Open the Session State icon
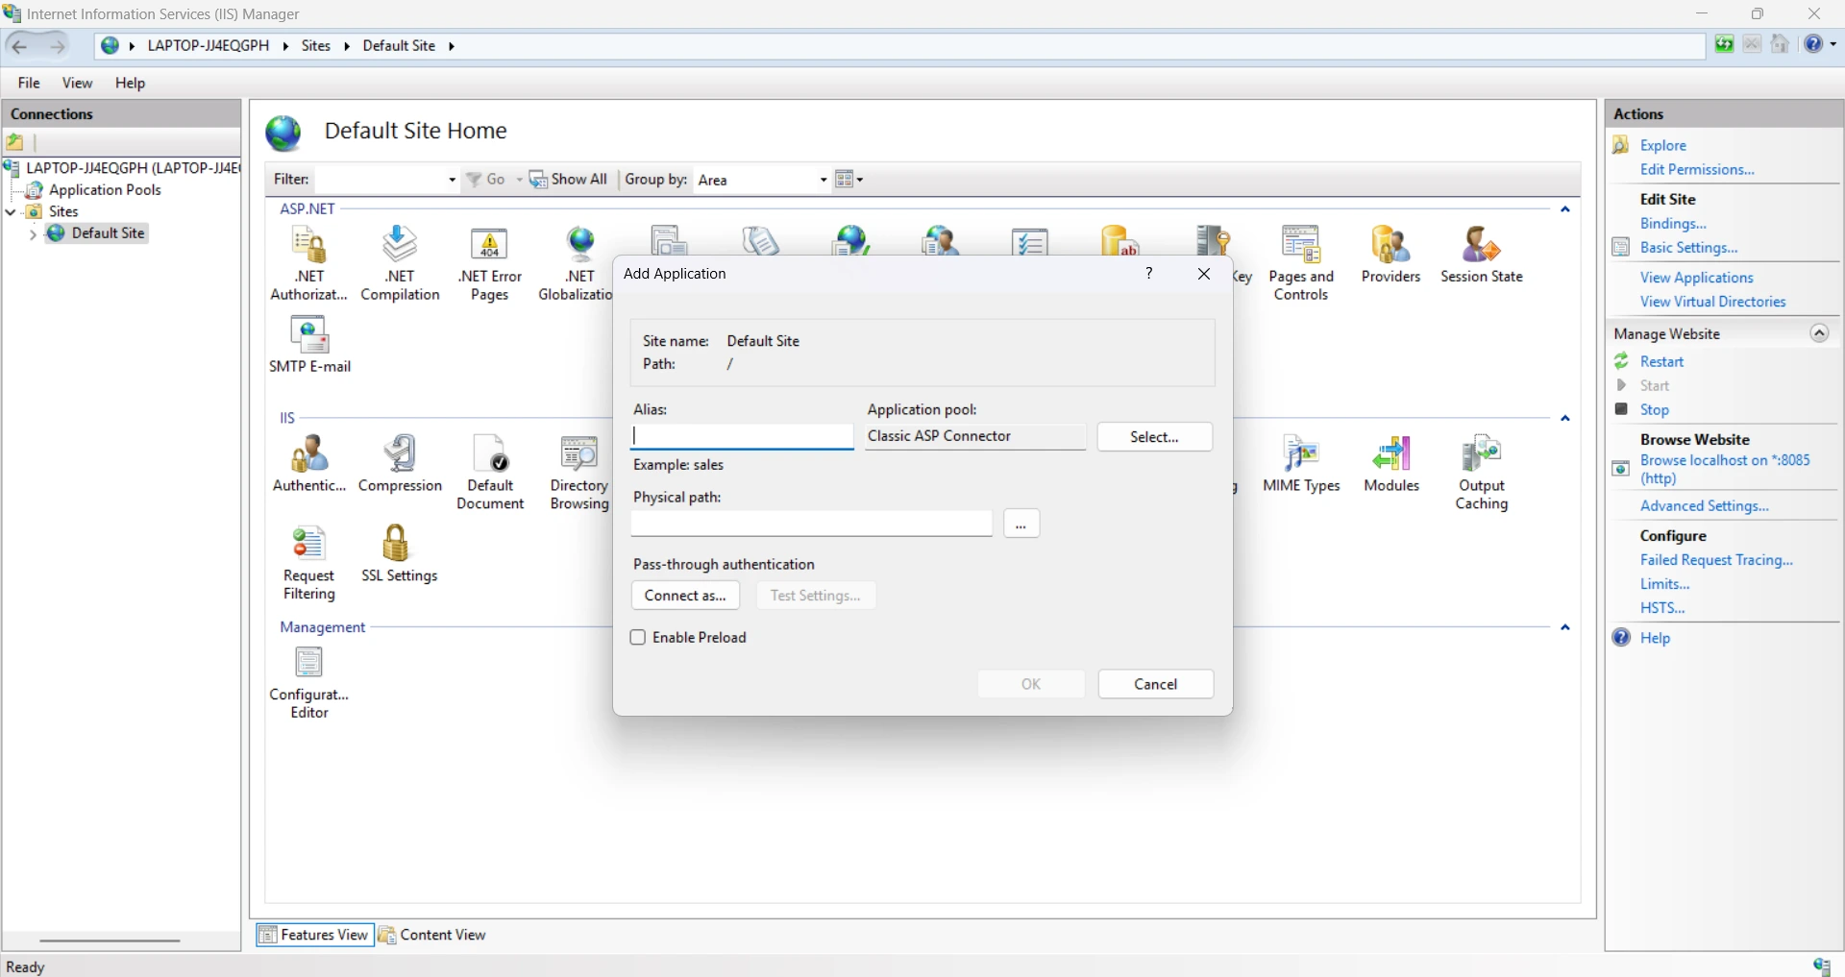This screenshot has height=977, width=1845. point(1481,256)
